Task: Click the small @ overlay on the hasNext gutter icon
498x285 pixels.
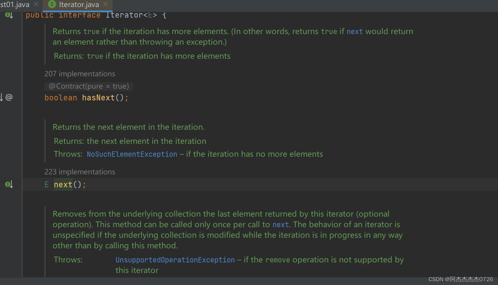Action: pyautogui.click(x=9, y=97)
